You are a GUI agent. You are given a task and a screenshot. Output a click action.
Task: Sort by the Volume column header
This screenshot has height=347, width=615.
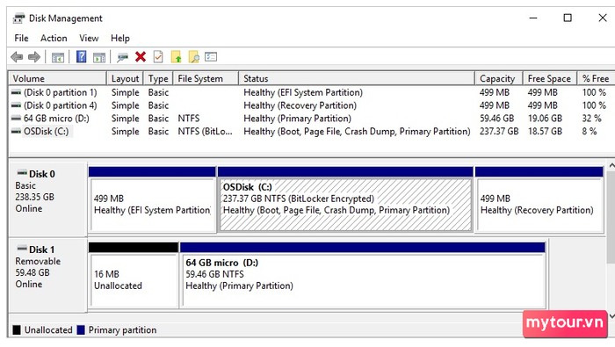(x=58, y=78)
